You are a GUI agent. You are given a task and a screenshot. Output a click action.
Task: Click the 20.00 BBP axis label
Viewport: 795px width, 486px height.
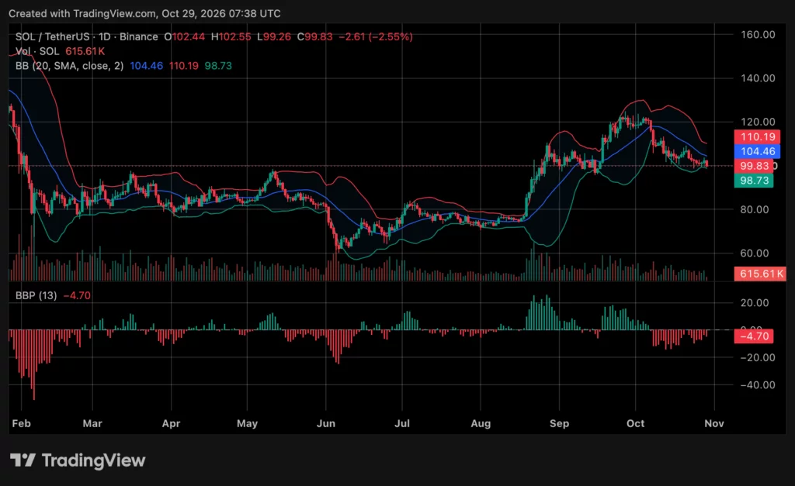[x=755, y=303]
